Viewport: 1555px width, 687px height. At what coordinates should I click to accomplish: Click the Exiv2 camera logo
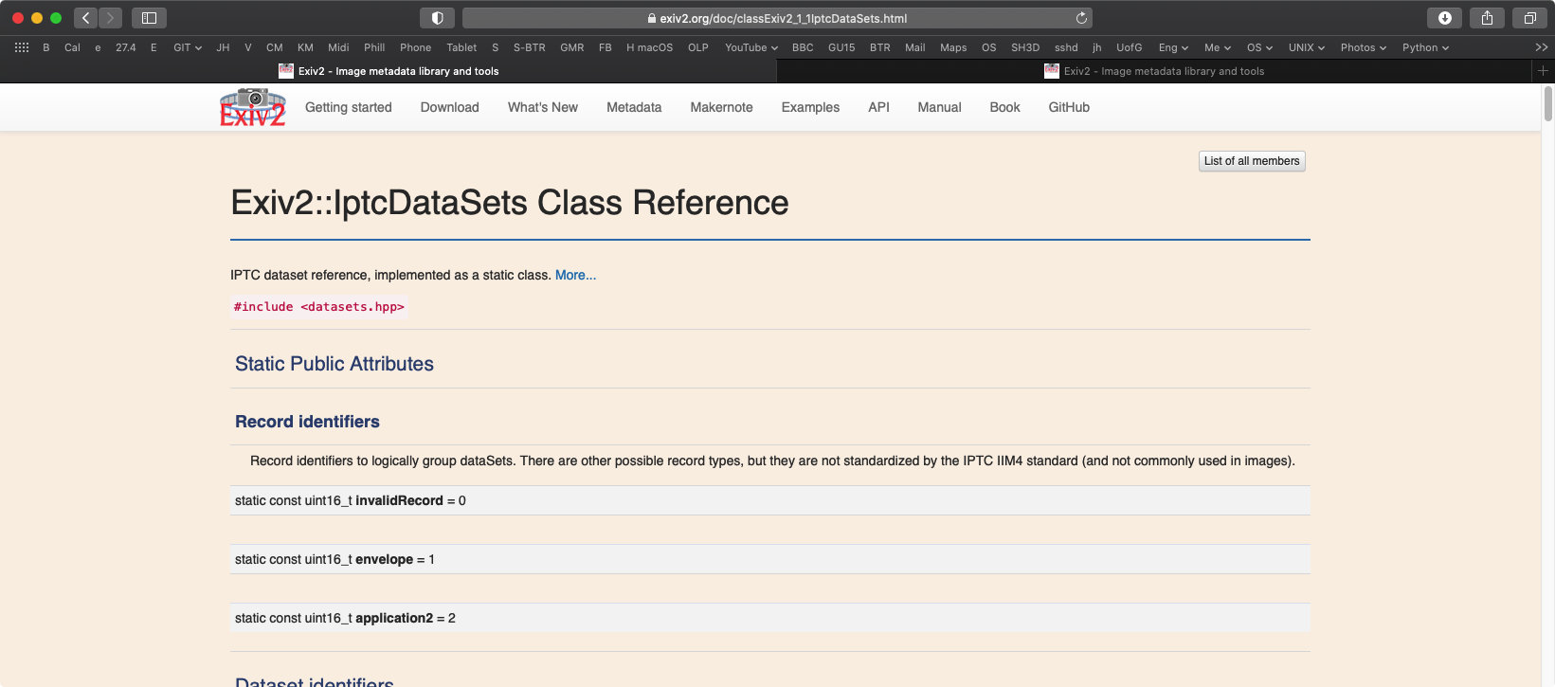click(x=253, y=107)
